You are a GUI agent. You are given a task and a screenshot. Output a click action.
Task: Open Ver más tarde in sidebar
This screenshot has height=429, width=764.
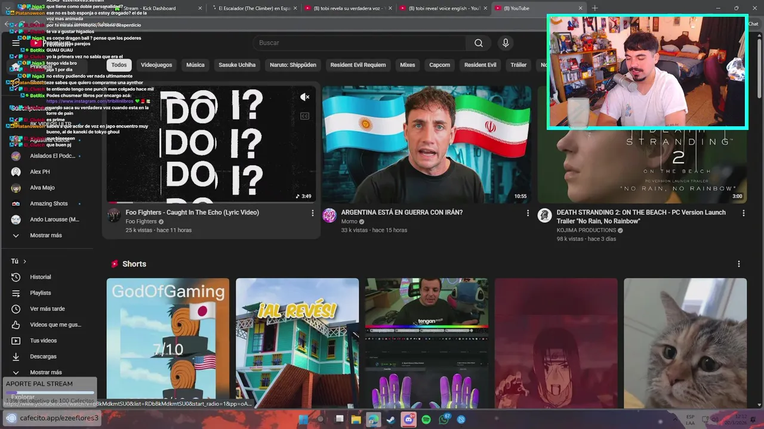(46, 309)
